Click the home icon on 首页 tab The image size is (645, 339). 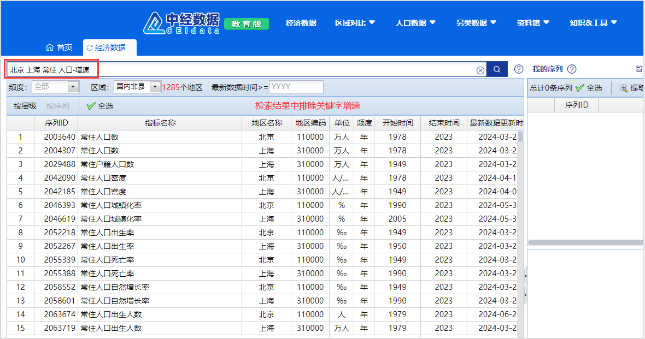pyautogui.click(x=50, y=47)
